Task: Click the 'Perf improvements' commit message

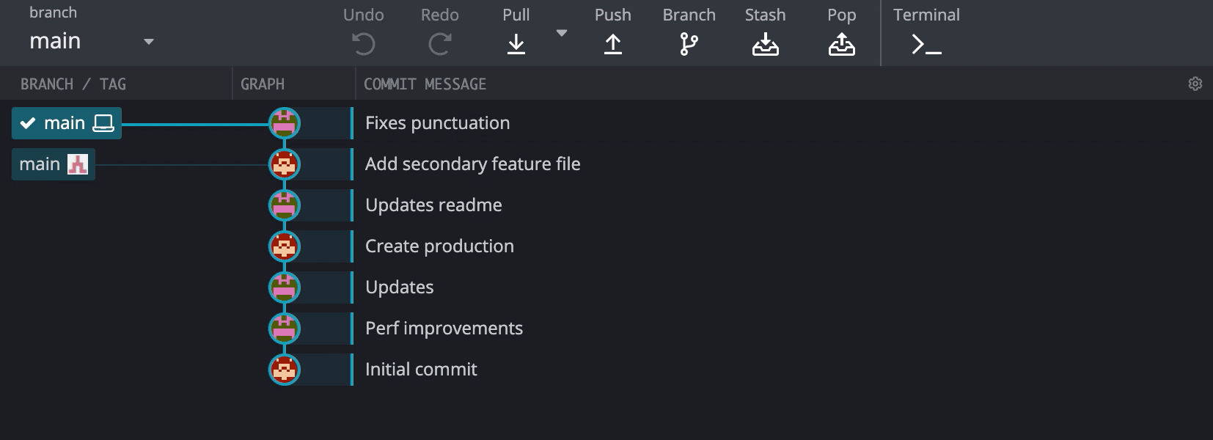Action: pos(444,329)
